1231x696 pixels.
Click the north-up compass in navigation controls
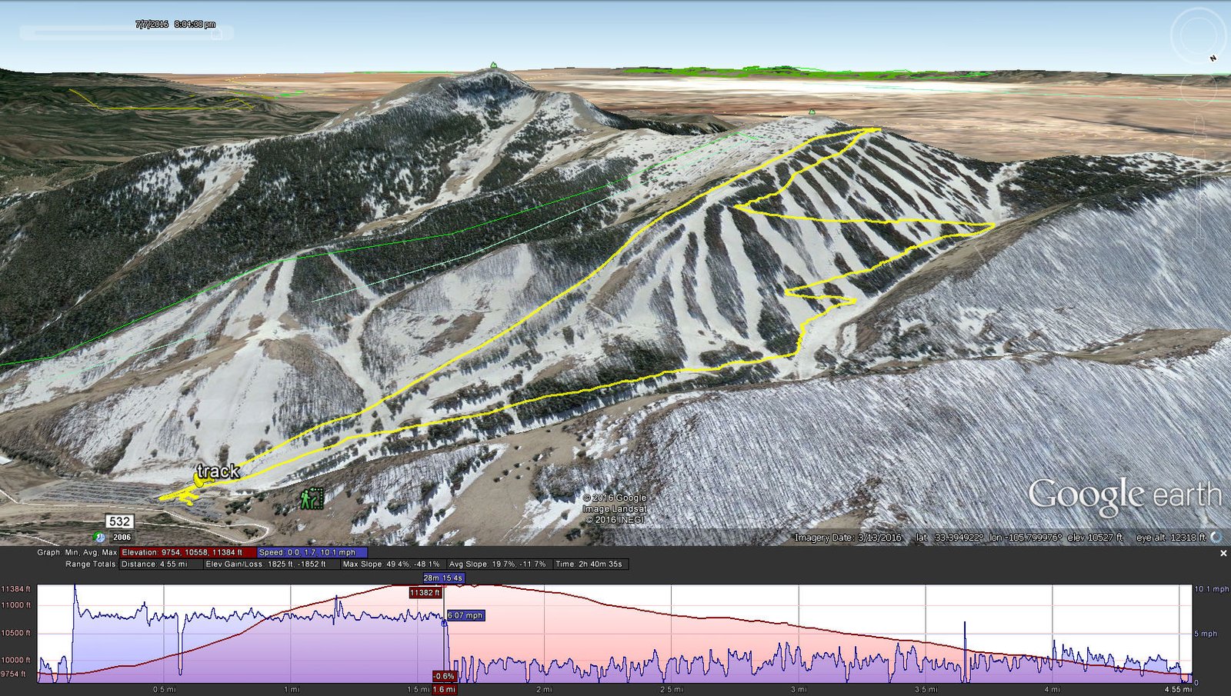point(1213,58)
